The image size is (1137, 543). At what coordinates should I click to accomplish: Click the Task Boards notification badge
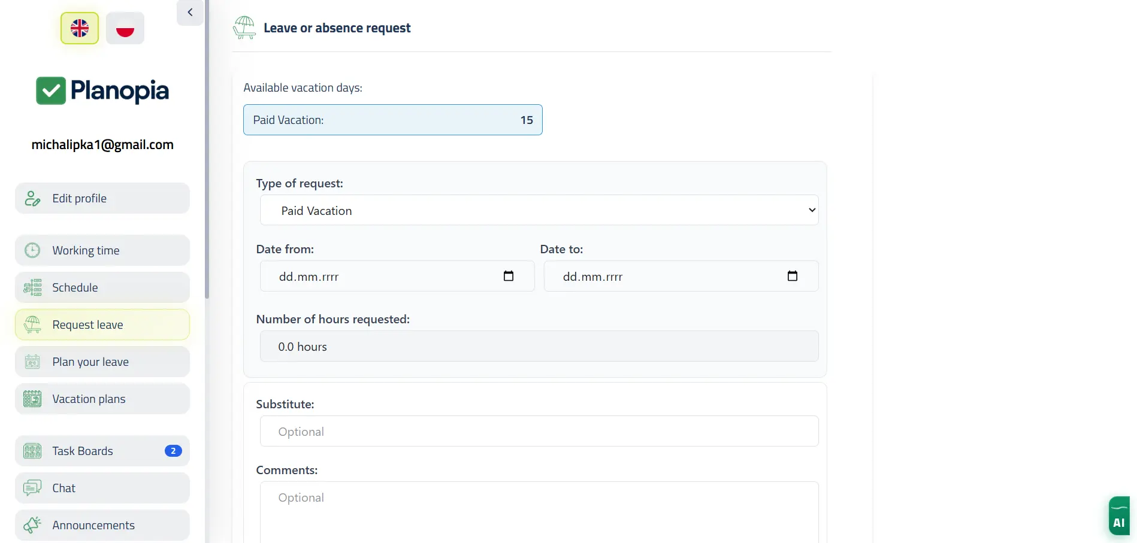point(173,451)
